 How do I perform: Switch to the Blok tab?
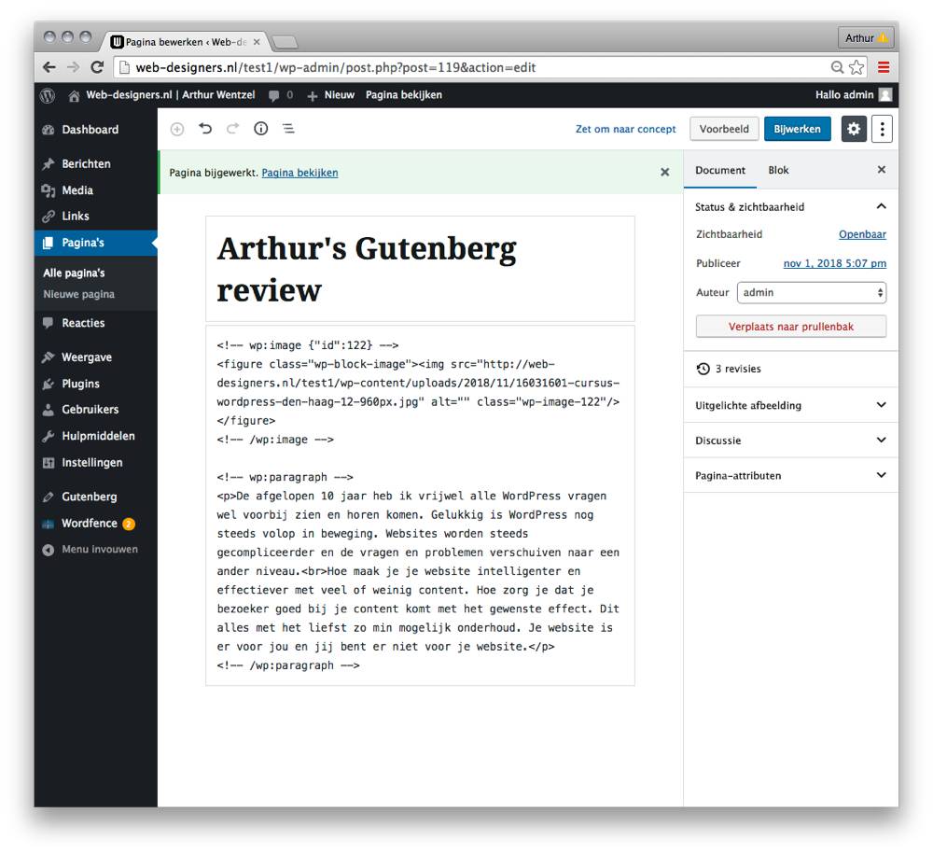click(x=778, y=170)
